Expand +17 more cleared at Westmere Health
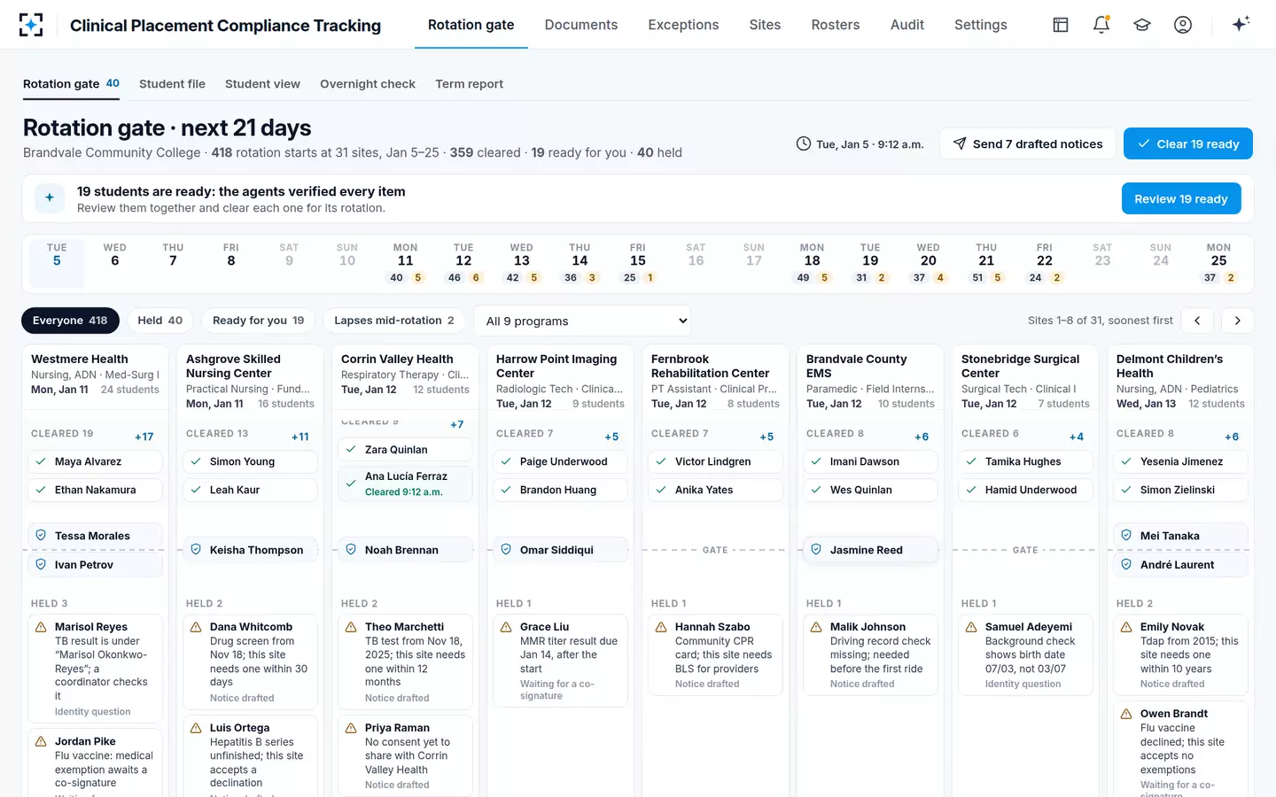 (x=144, y=437)
